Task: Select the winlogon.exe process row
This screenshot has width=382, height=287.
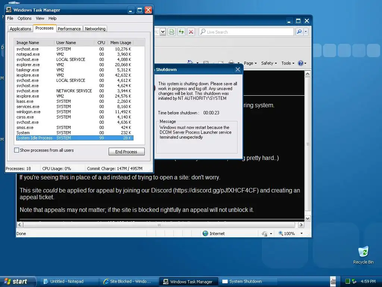Action: (x=75, y=112)
